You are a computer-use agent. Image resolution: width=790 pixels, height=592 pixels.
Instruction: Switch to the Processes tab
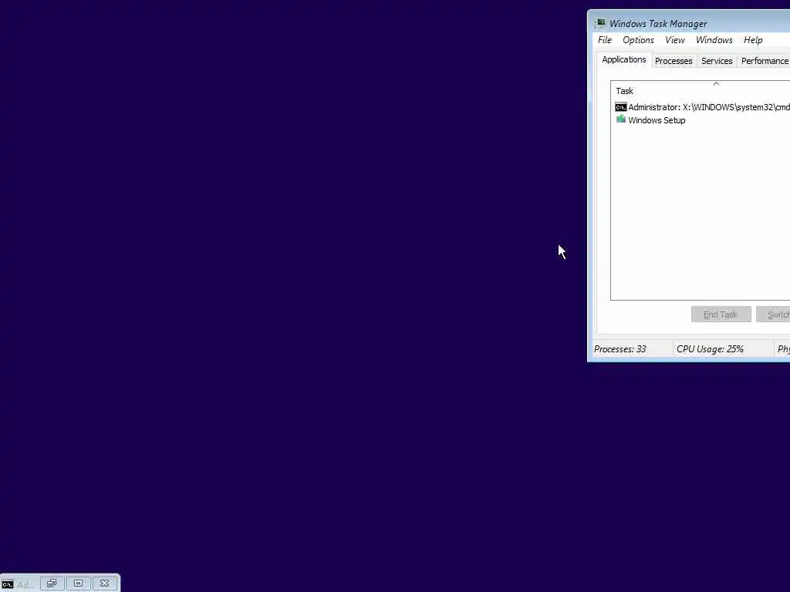pos(674,61)
